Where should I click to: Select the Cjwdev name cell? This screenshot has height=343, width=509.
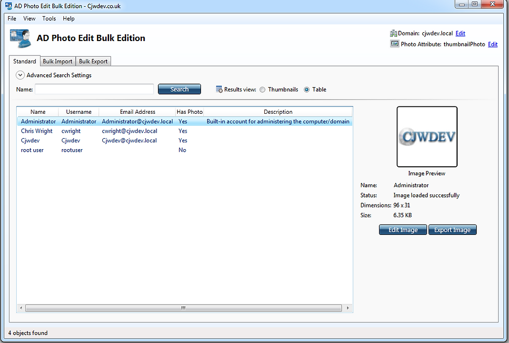pyautogui.click(x=30, y=141)
